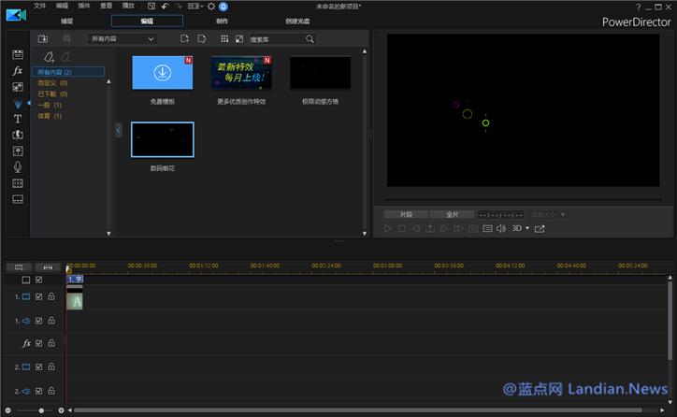Image resolution: width=677 pixels, height=417 pixels.
Task: Expand the 3D mode dropdown arrow
Action: coord(526,228)
